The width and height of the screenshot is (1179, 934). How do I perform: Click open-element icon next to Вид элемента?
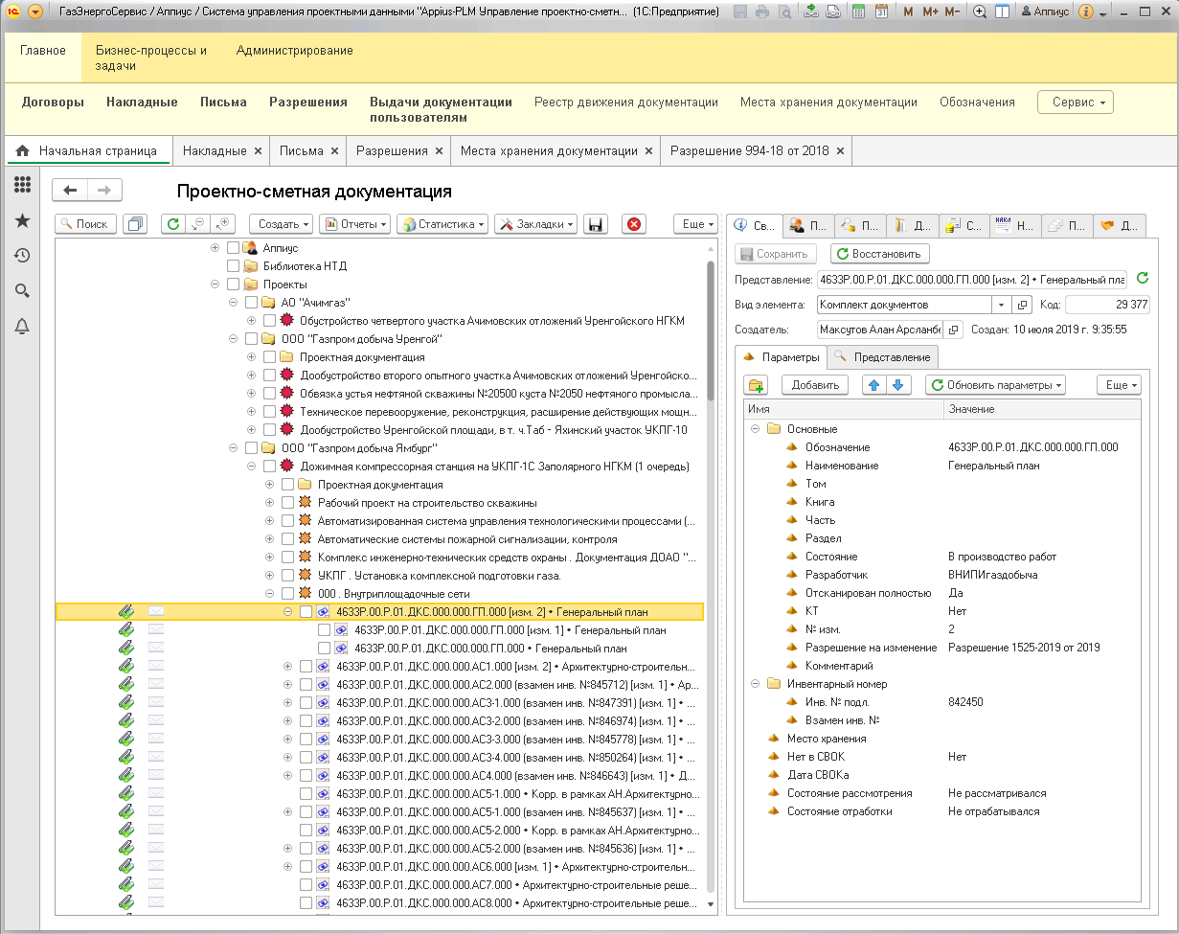[1022, 305]
